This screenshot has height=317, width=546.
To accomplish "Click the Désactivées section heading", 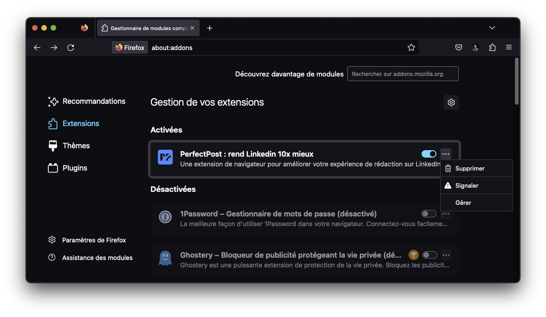I will 173,190.
